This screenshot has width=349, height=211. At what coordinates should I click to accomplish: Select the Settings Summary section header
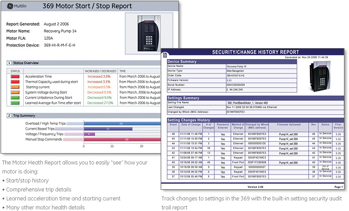(256, 98)
